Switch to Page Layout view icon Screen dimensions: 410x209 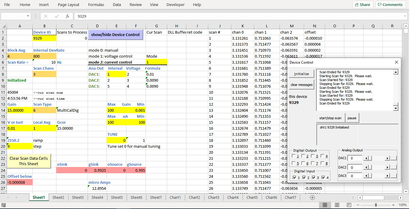click(337, 205)
